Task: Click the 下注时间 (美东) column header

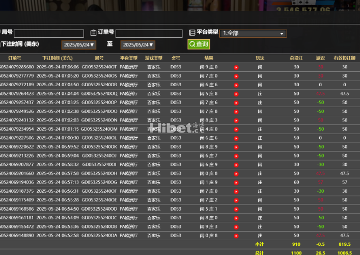Action: coord(57,58)
